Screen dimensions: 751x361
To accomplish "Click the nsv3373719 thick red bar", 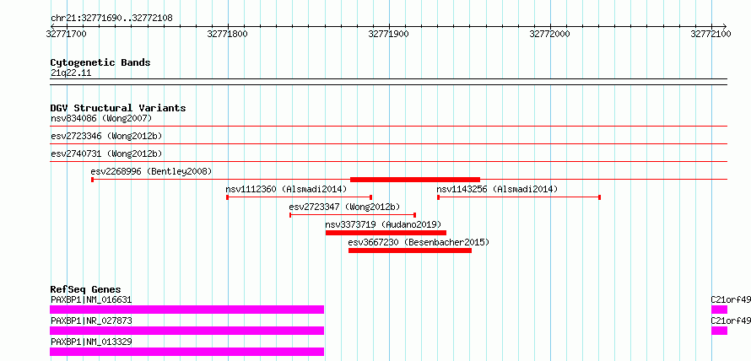I will point(386,233).
